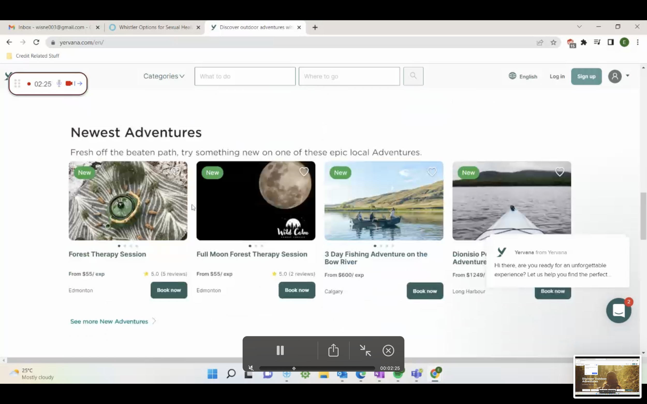Unmute the video using the speaker icon

click(251, 368)
